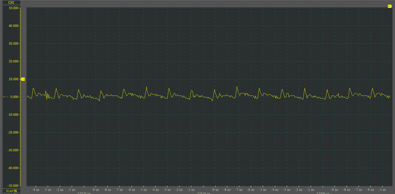This screenshot has height=194, width=395.
Task: Click the -30.000 axis value
Action: (x=13, y=150)
